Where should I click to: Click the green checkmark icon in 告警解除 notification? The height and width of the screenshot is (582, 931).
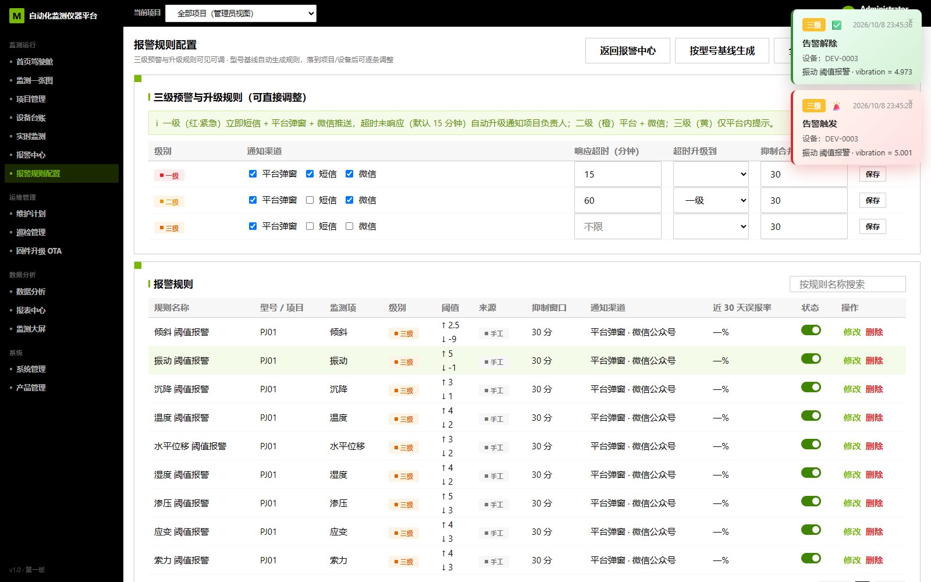[x=837, y=25]
